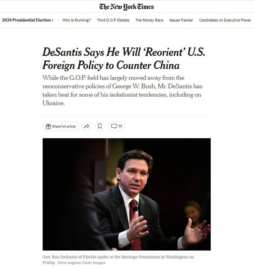Click the Share full article button
This screenshot has width=254, height=268.
pos(61,126)
